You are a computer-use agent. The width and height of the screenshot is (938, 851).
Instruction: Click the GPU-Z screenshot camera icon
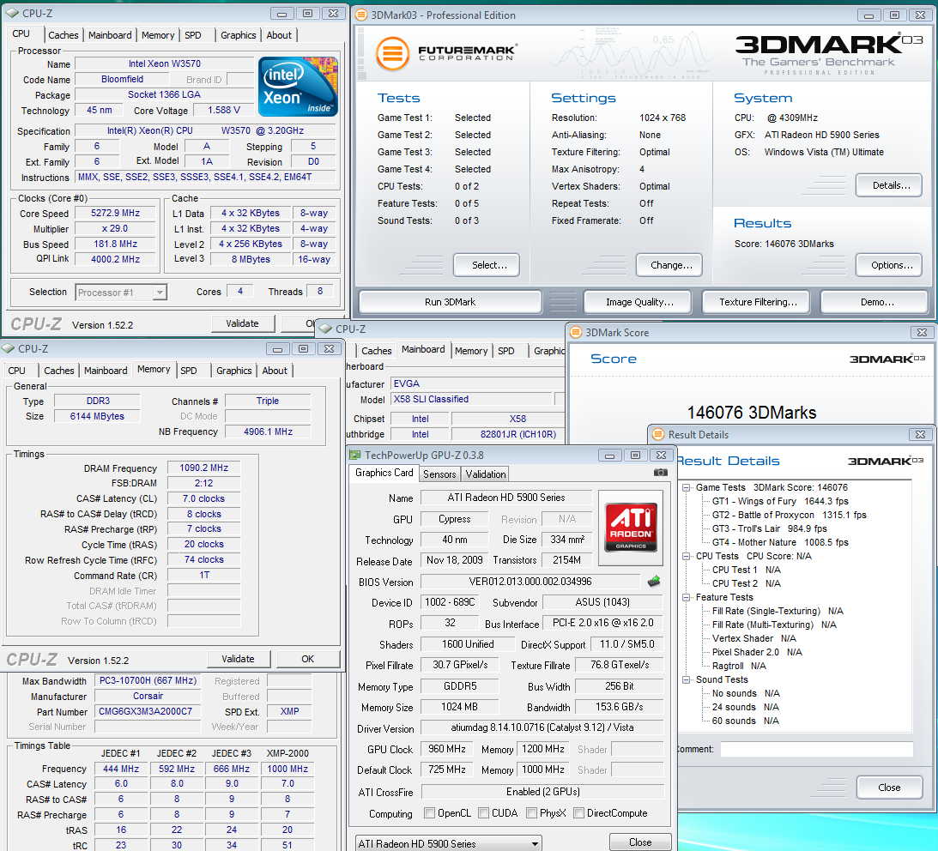click(660, 473)
